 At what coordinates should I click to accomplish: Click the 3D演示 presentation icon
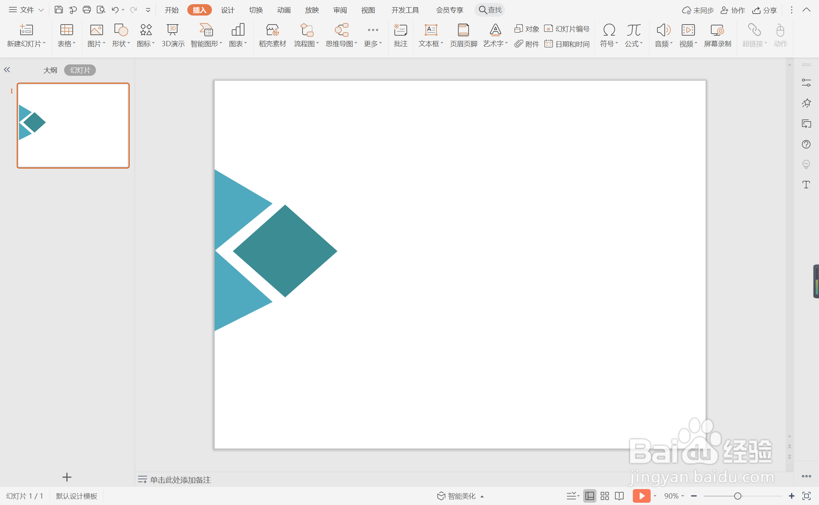click(x=173, y=35)
